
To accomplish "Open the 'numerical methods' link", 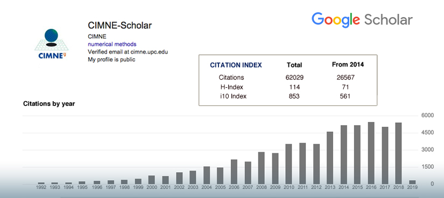I will click(x=112, y=44).
